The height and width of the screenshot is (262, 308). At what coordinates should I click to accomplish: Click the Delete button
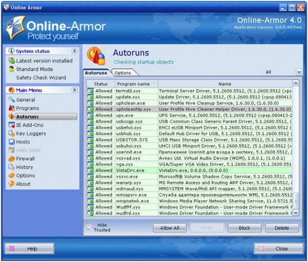click(x=282, y=228)
